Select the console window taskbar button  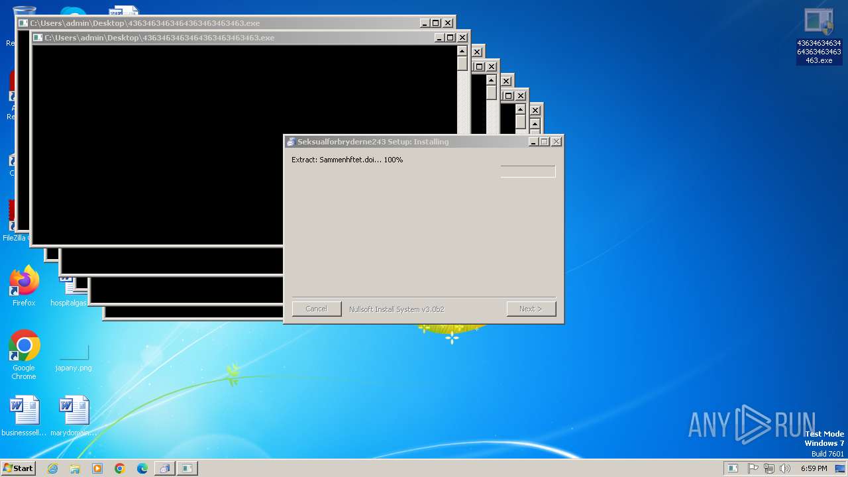(x=187, y=468)
